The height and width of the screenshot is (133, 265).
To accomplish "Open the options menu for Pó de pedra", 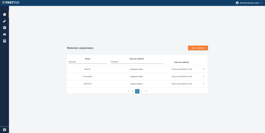I will 204,76.
